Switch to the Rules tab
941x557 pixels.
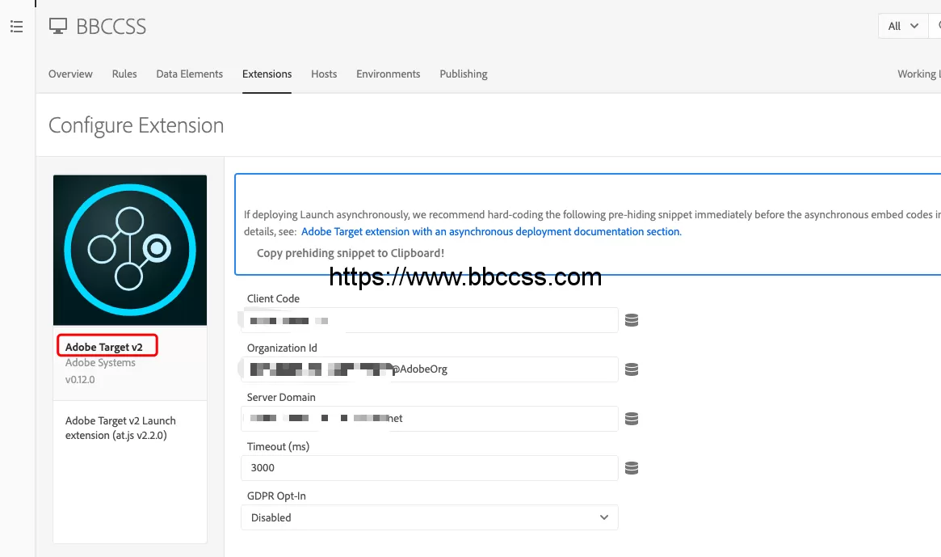click(124, 74)
